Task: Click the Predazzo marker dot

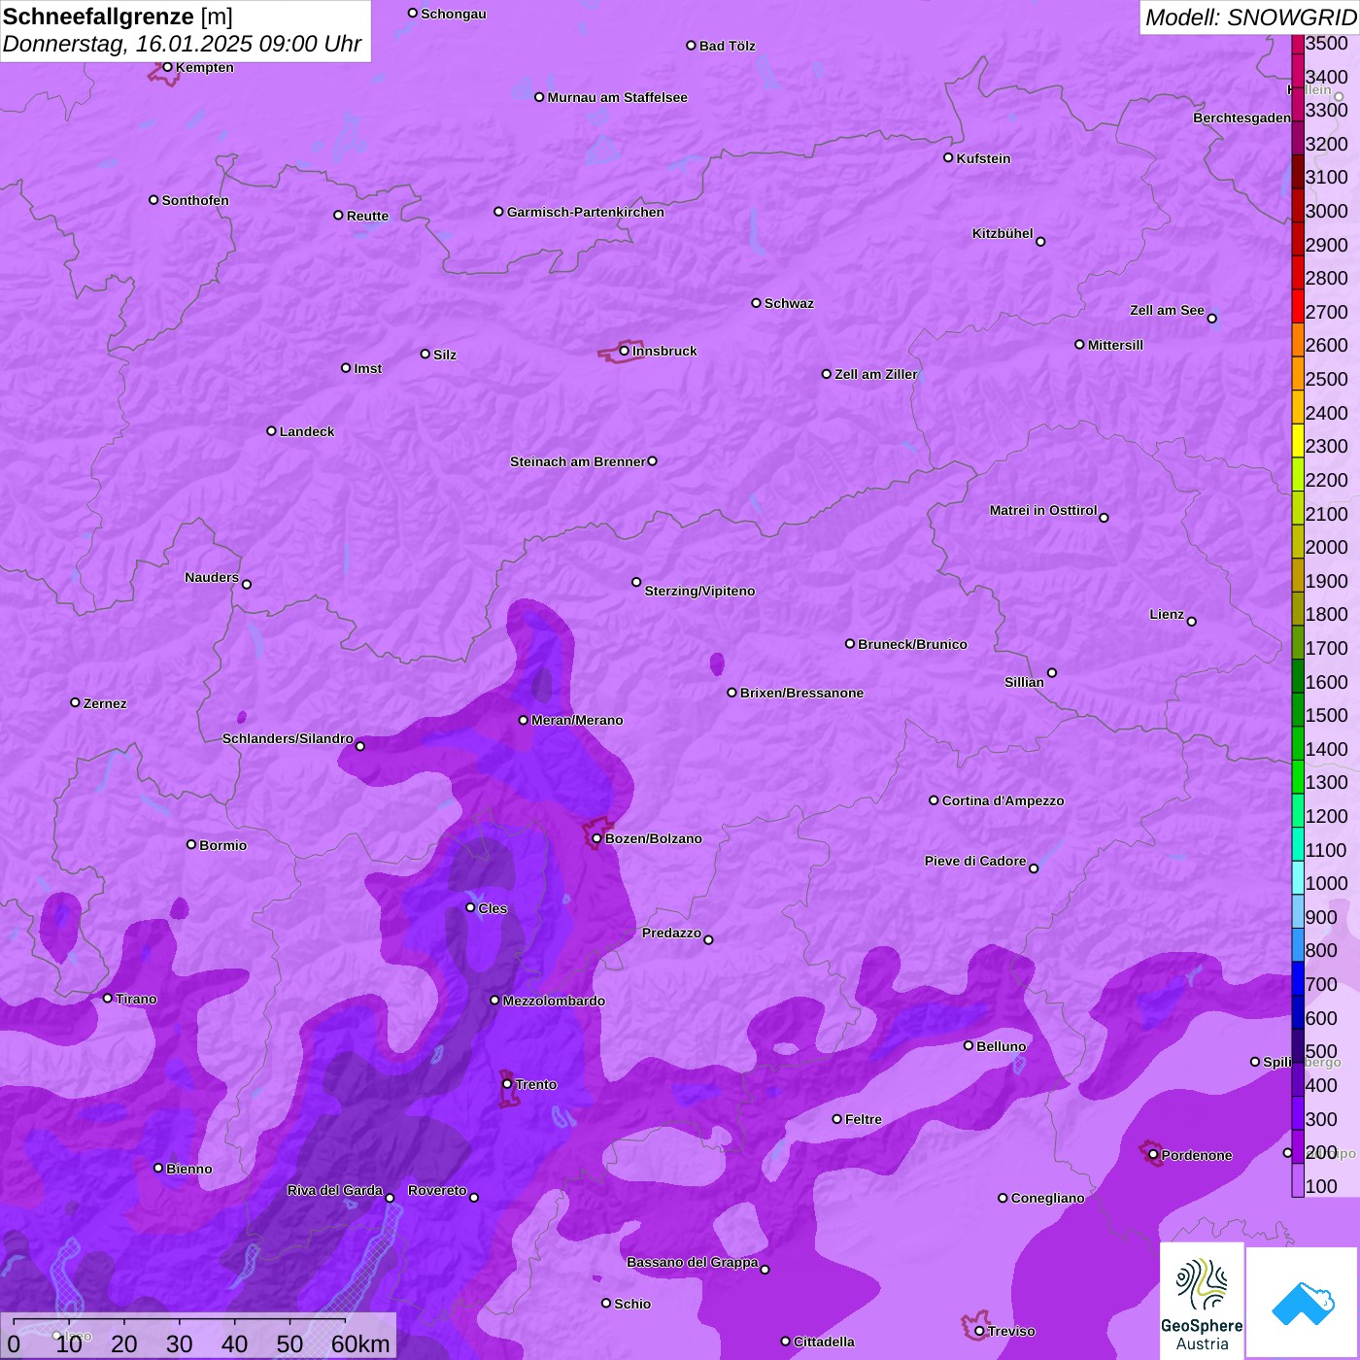Action: click(708, 939)
